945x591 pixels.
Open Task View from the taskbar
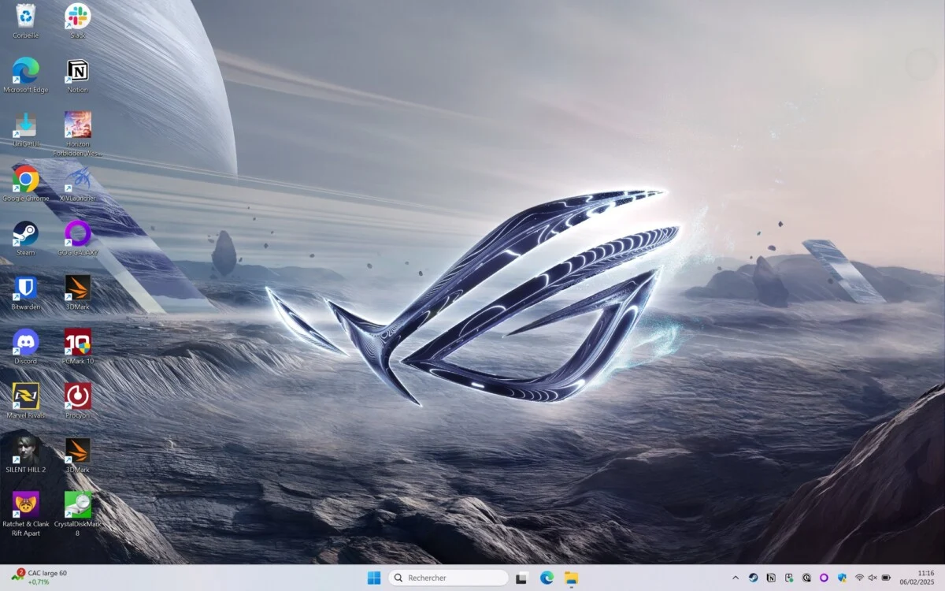pos(522,577)
